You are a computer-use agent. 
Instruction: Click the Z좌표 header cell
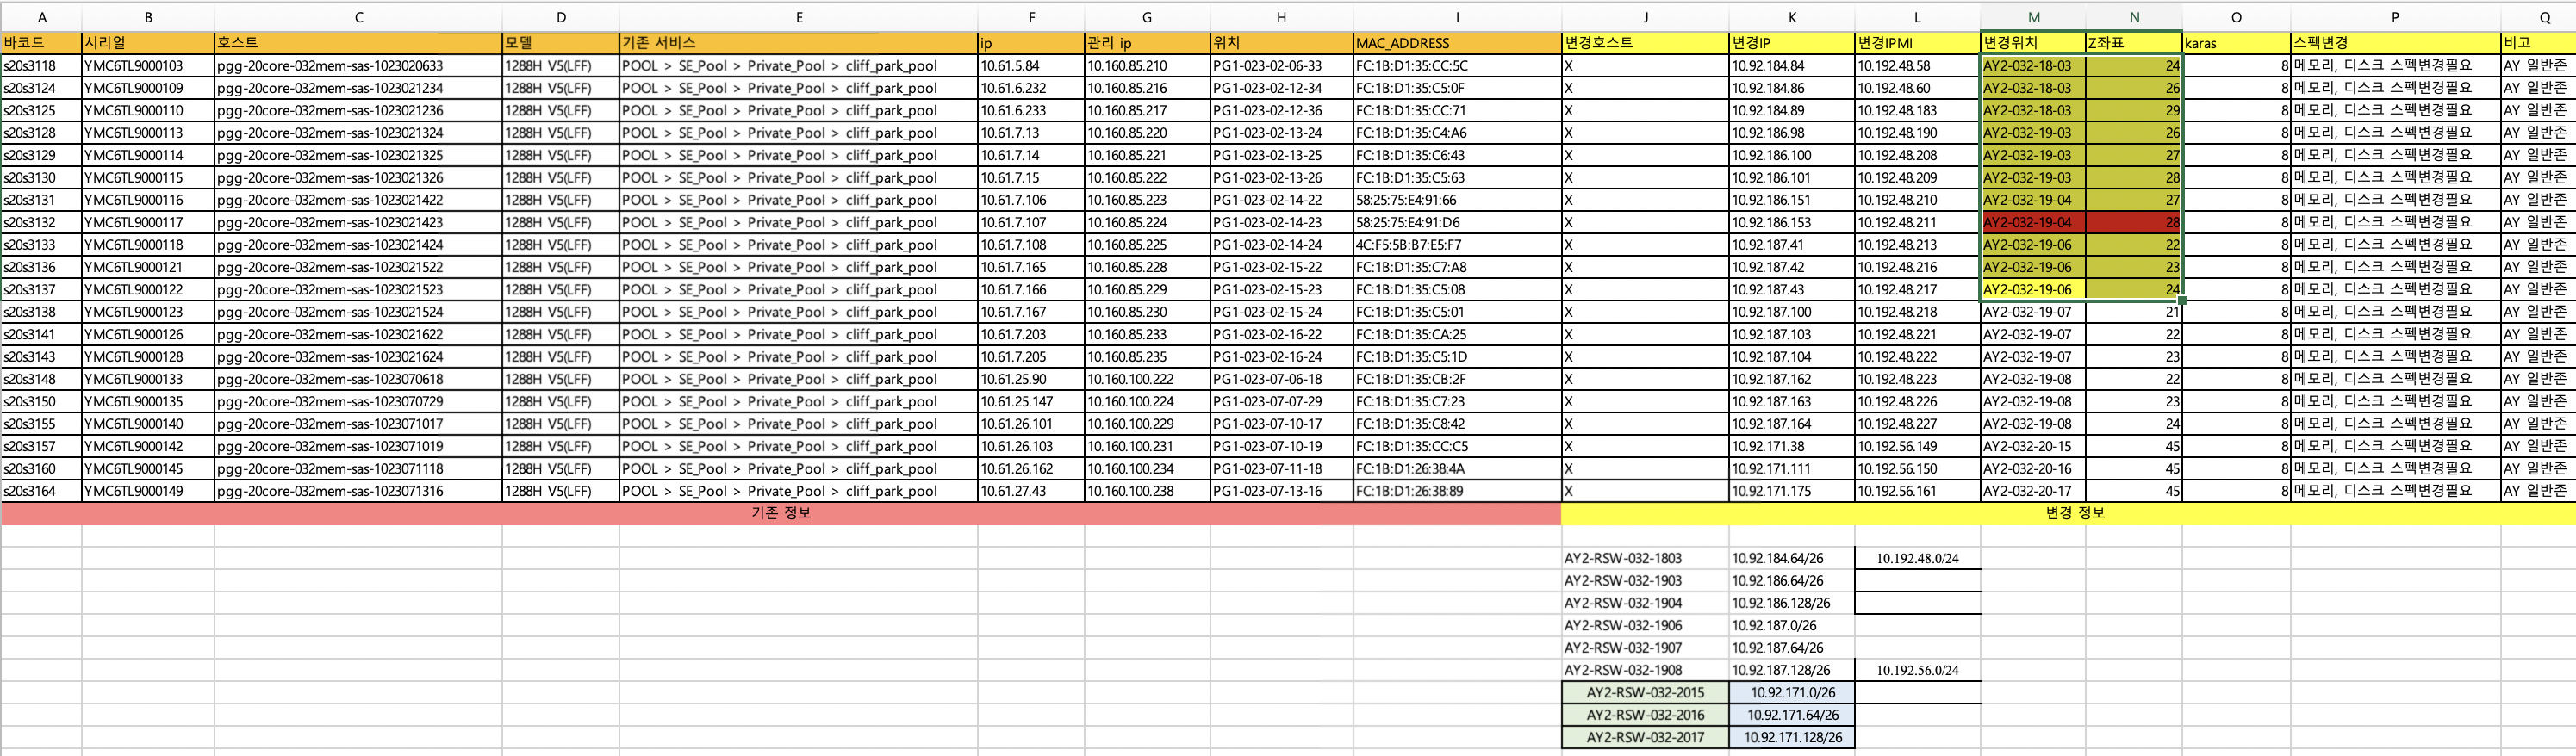click(2133, 43)
